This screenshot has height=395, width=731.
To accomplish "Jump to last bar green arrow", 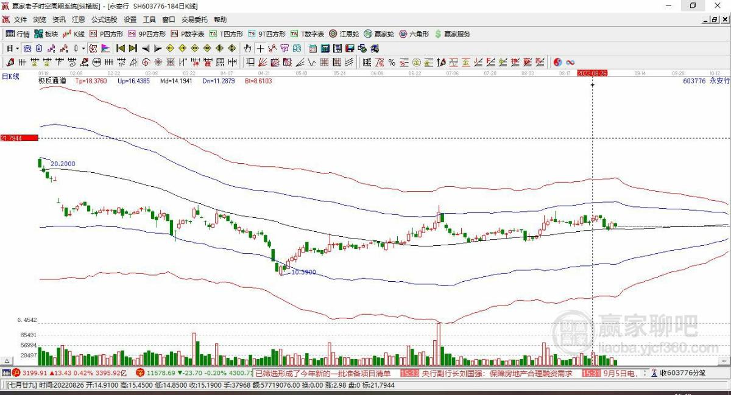I will (x=132, y=48).
